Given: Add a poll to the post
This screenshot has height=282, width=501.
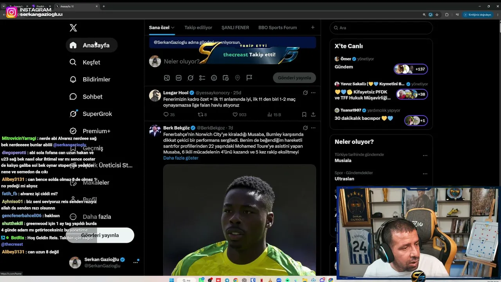Looking at the screenshot, I should point(202,78).
